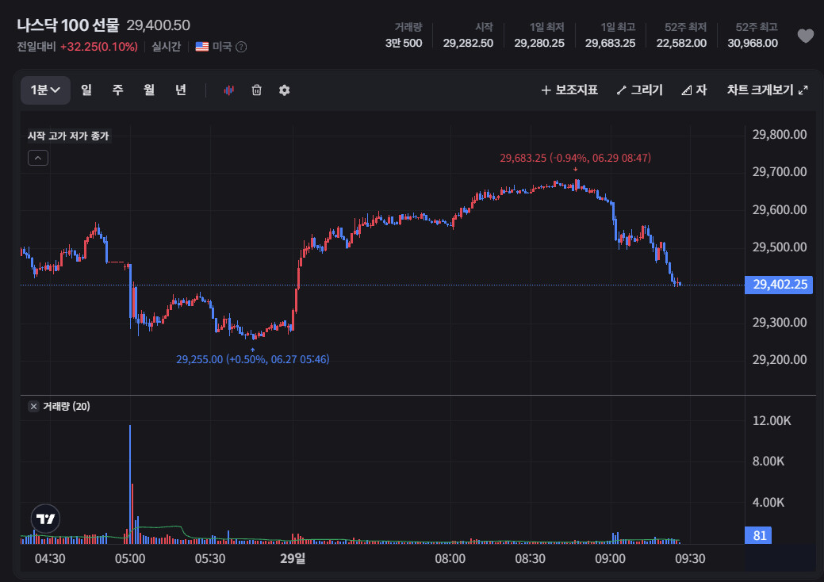Screen dimensions: 824x582
Task: Activate the 자 ruler measuring tool
Action: click(694, 90)
